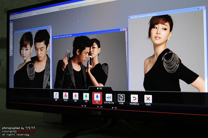The width and height of the screenshot is (208, 138).
Task: Maximize the middle document window
Action: [124, 30]
